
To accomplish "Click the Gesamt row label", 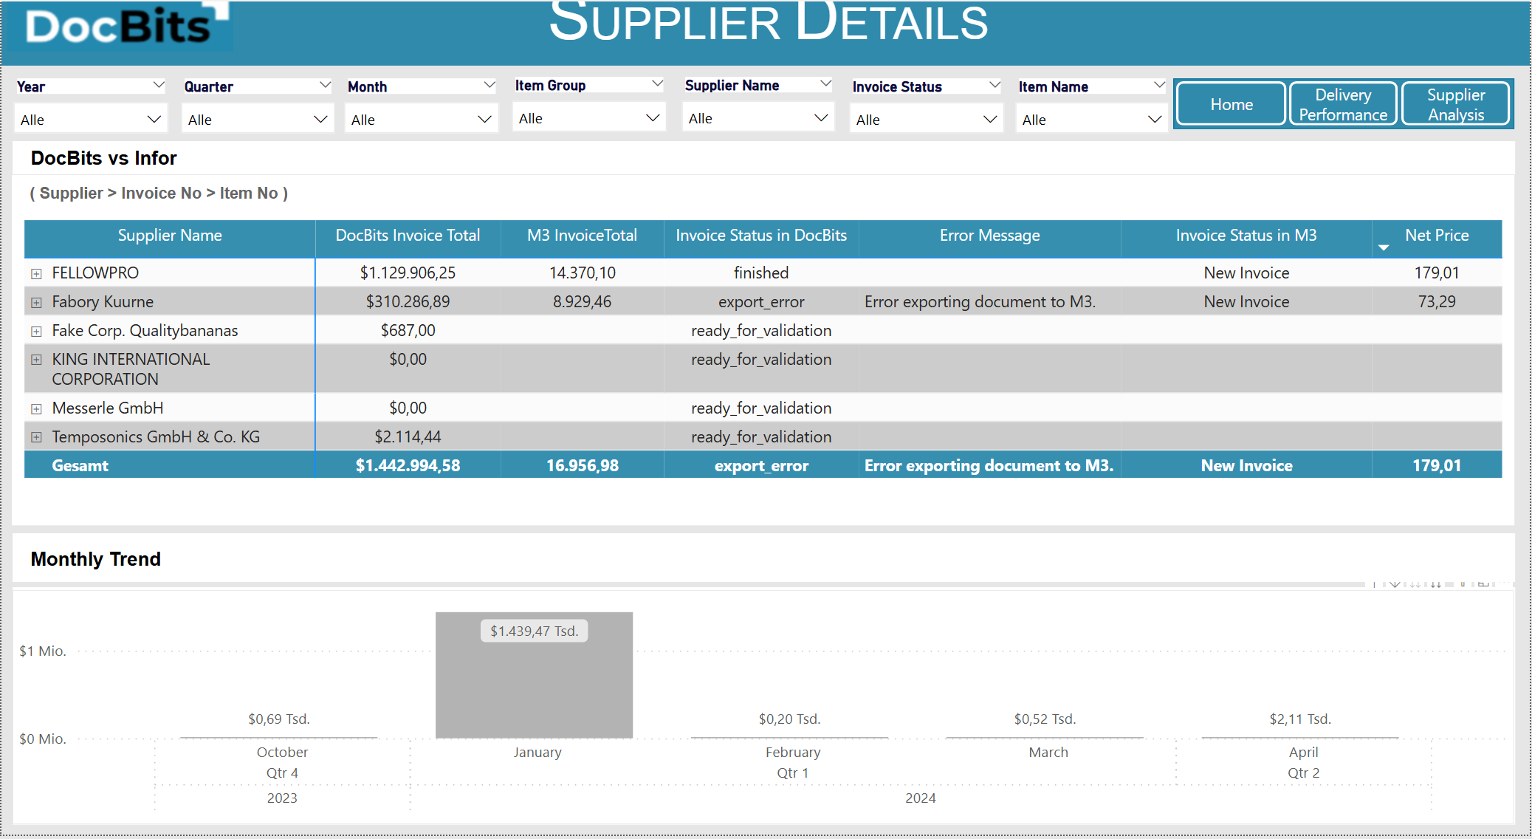I will 80,466.
